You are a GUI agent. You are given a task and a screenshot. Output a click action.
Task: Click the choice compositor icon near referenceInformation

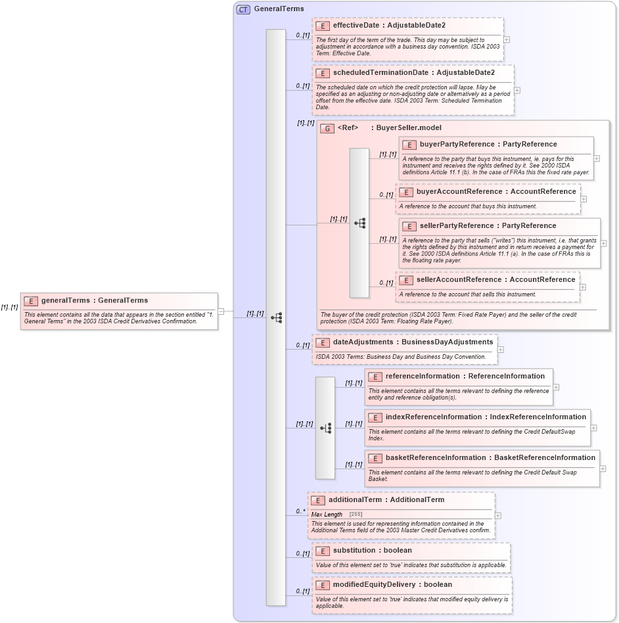(326, 428)
